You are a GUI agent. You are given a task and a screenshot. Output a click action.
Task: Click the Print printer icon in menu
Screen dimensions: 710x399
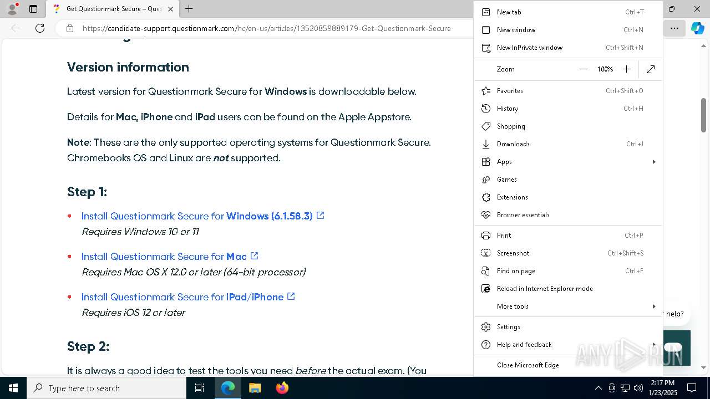[x=486, y=236]
